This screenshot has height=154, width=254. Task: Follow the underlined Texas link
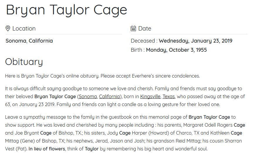point(169,96)
